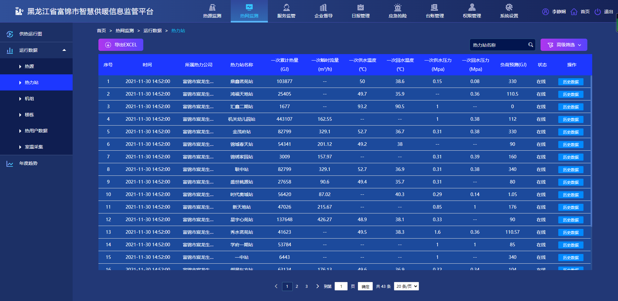Click cumulative heat value 443107
This screenshot has width=618, height=301.
[284, 119]
